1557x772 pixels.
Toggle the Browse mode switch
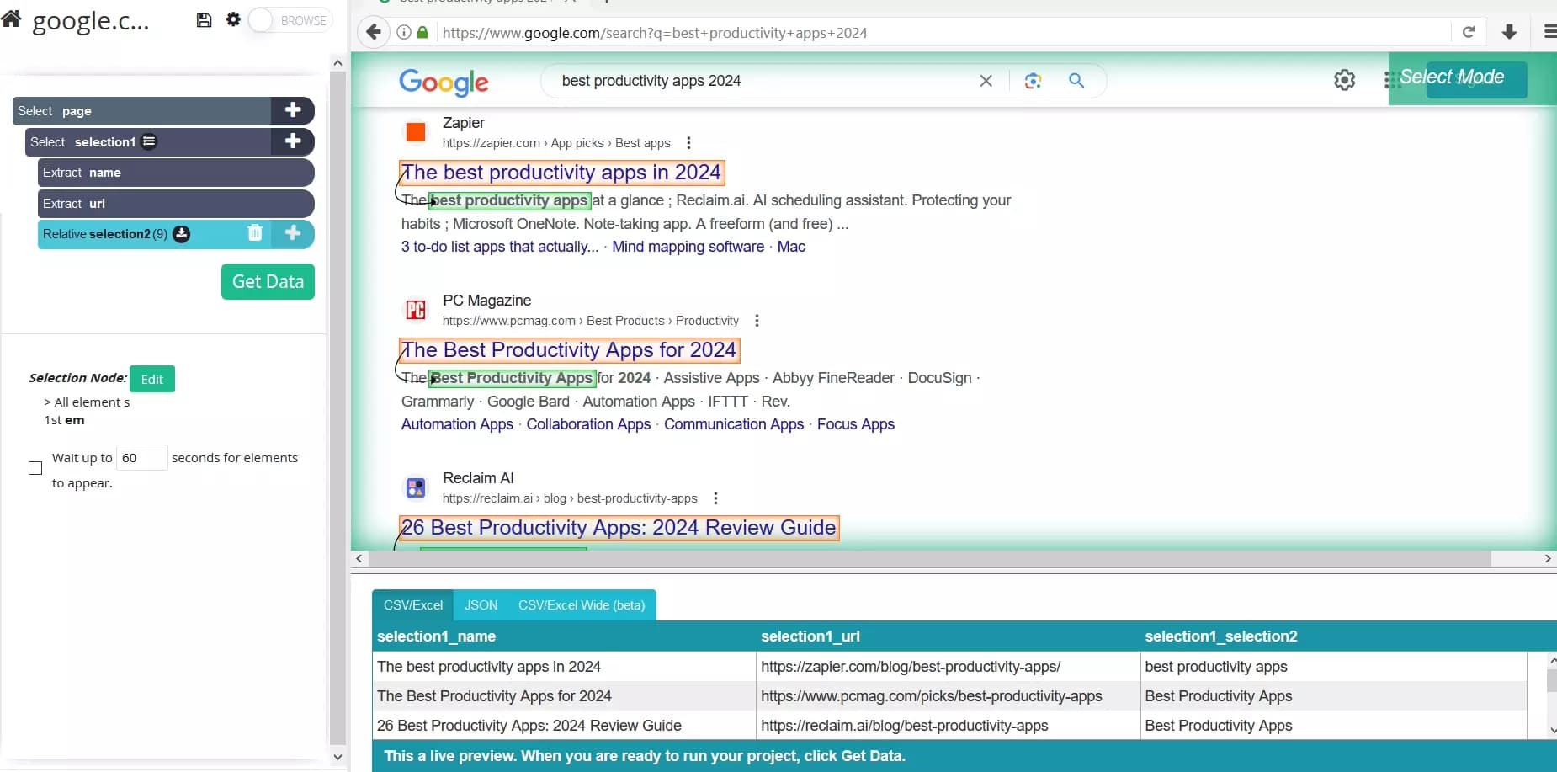(262, 19)
